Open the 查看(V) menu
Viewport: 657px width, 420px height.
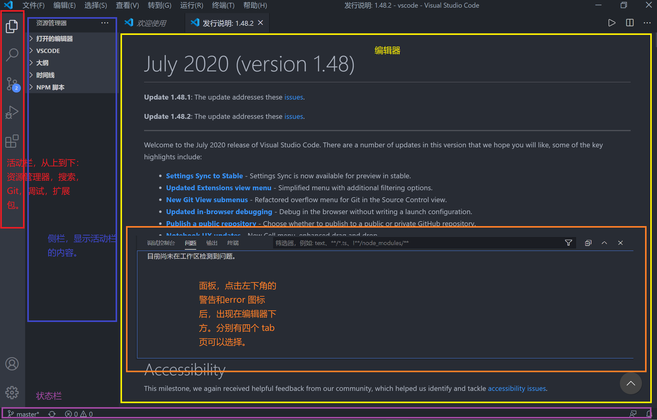pos(127,5)
